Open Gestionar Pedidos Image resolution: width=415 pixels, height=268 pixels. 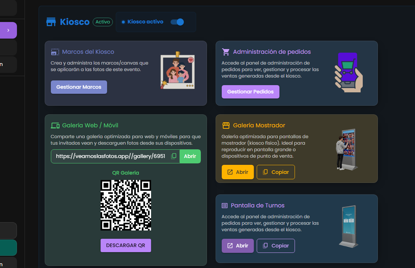coord(250,92)
